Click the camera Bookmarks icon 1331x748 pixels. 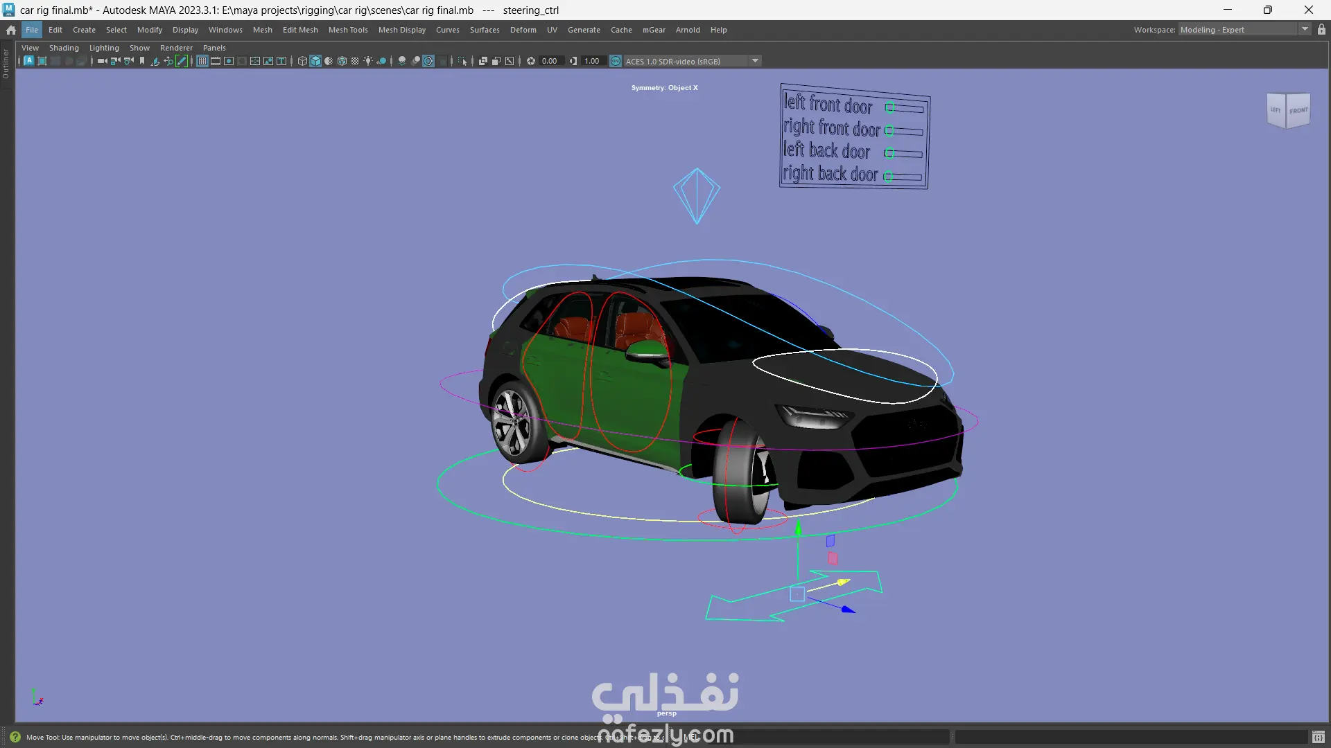click(x=142, y=61)
